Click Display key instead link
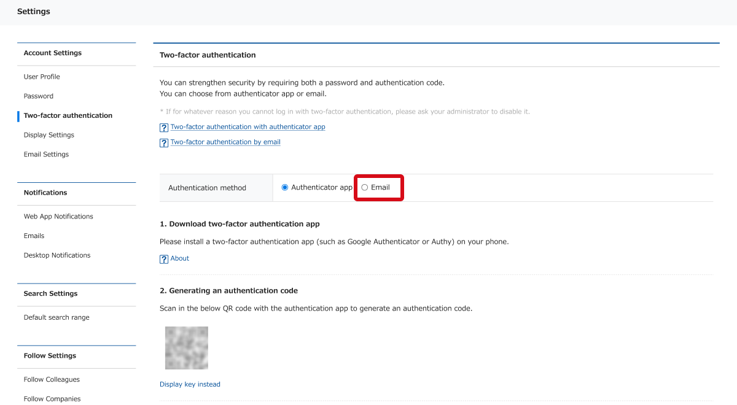 (190, 385)
